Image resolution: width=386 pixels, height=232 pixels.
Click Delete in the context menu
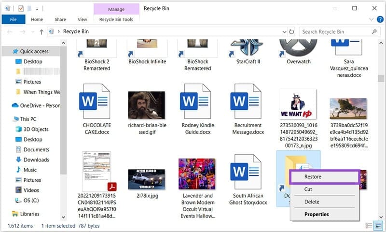312,202
